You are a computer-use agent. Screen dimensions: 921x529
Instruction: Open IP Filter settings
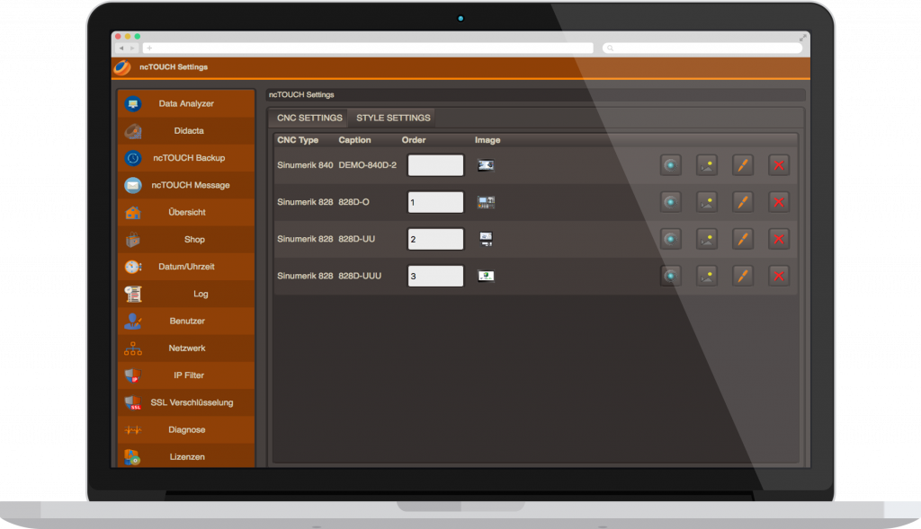coord(185,375)
